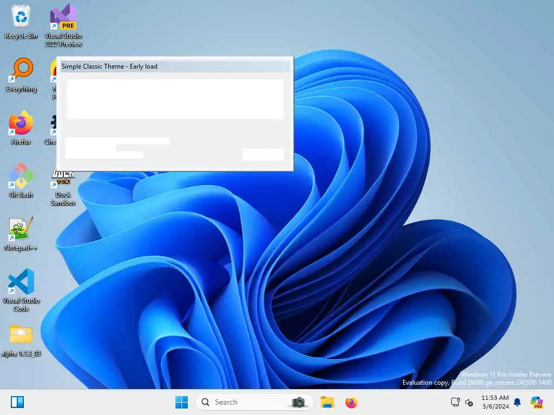Open Copilot Preview in the taskbar

[x=537, y=402]
